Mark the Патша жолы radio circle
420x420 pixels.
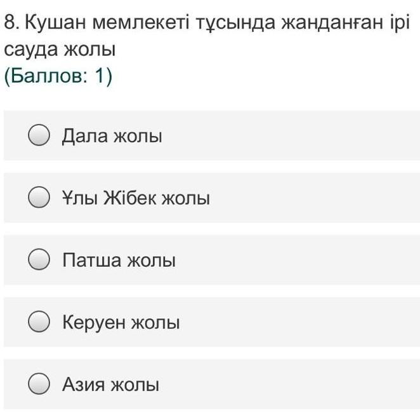(39, 261)
